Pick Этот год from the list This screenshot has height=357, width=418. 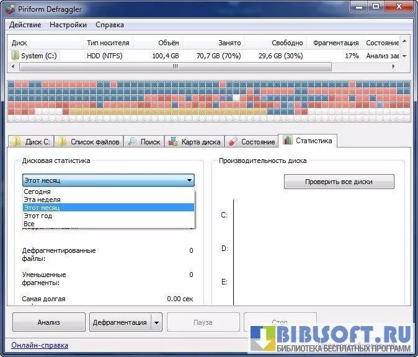[x=38, y=216]
